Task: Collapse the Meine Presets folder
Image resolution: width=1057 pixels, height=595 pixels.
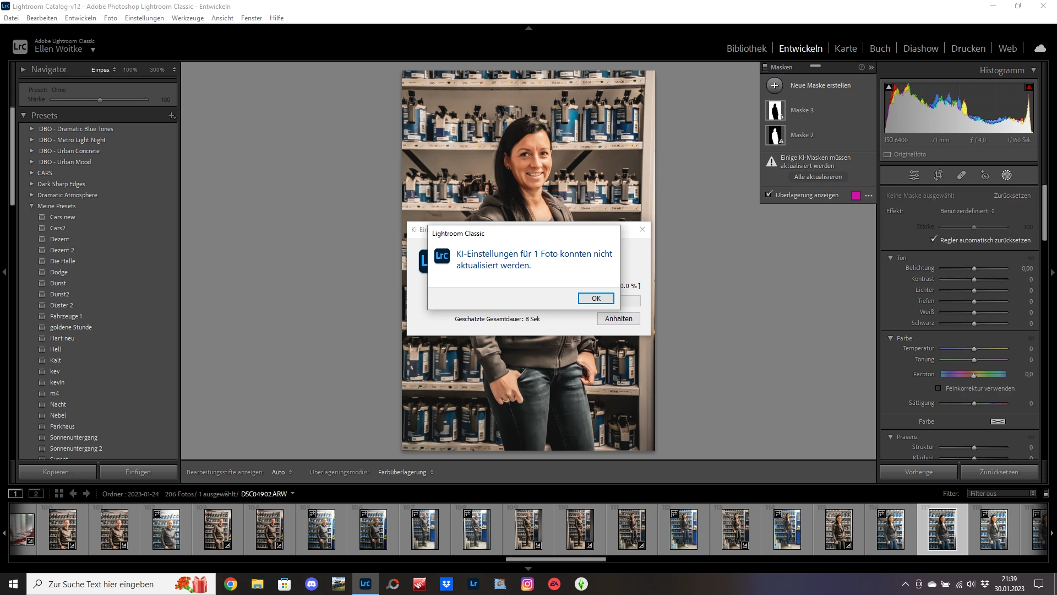Action: tap(31, 206)
